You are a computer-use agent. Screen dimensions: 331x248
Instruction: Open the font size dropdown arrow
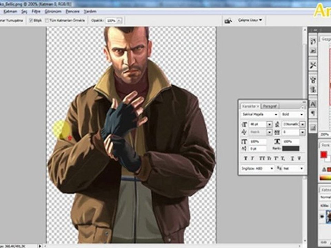[x=269, y=124]
